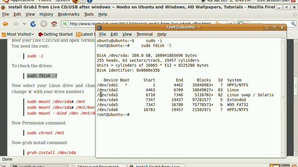Minimize the Firefox window
The height and width of the screenshot is (167, 298).
pyautogui.click(x=279, y=7)
